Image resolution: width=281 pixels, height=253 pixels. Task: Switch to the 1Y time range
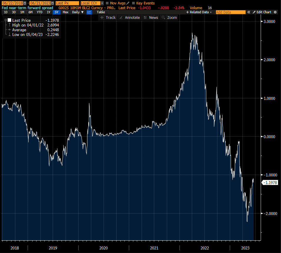point(49,12)
